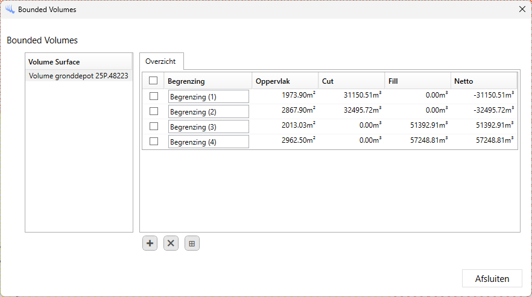Screen dimensions: 532x297
Task: Toggle the select-all checkbox in header
Action: click(x=153, y=81)
